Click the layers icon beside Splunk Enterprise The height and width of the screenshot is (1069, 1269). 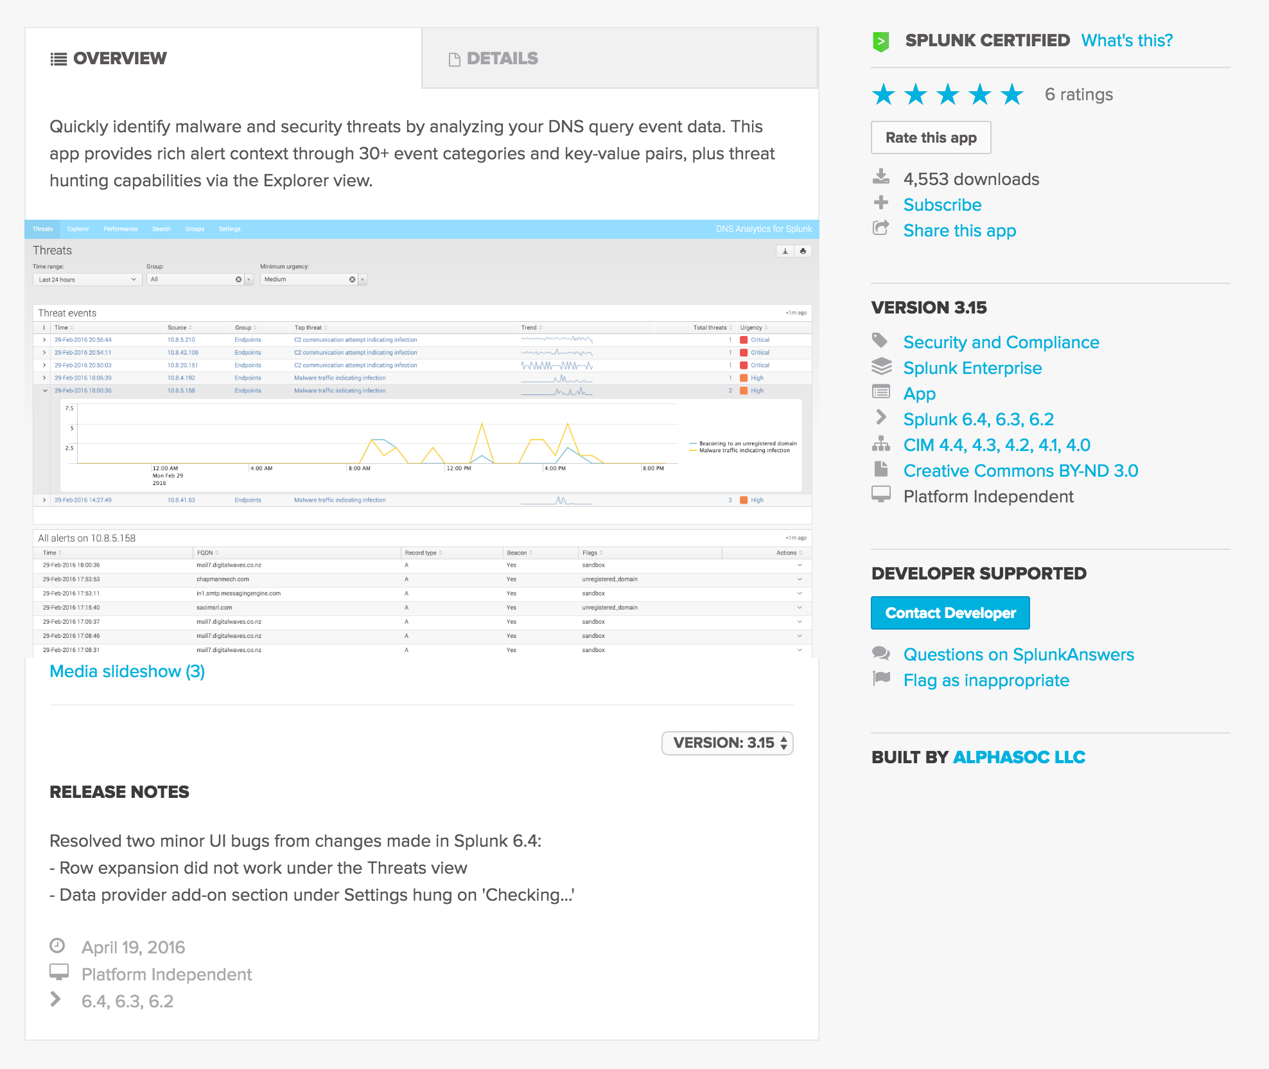pyautogui.click(x=881, y=366)
